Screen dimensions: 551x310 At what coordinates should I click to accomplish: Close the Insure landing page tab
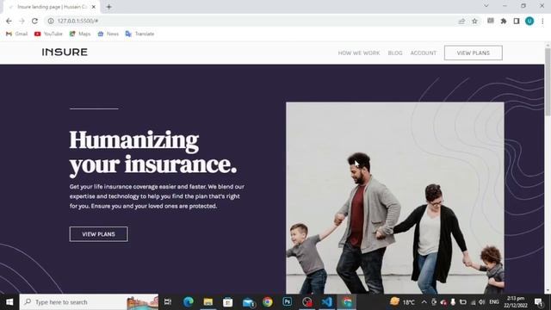pyautogui.click(x=94, y=7)
